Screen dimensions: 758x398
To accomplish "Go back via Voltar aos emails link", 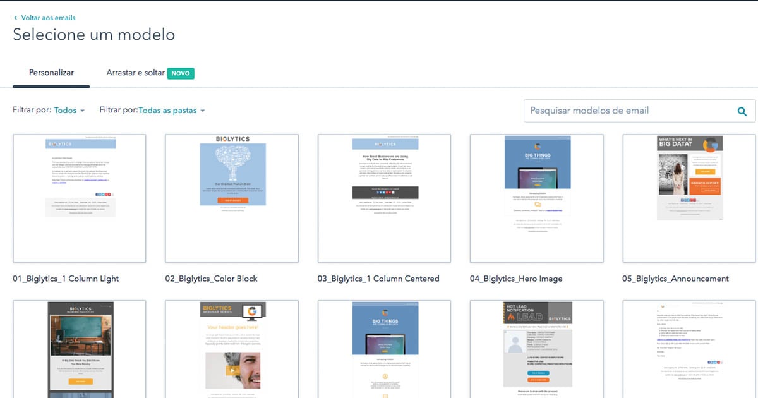I will pos(48,18).
